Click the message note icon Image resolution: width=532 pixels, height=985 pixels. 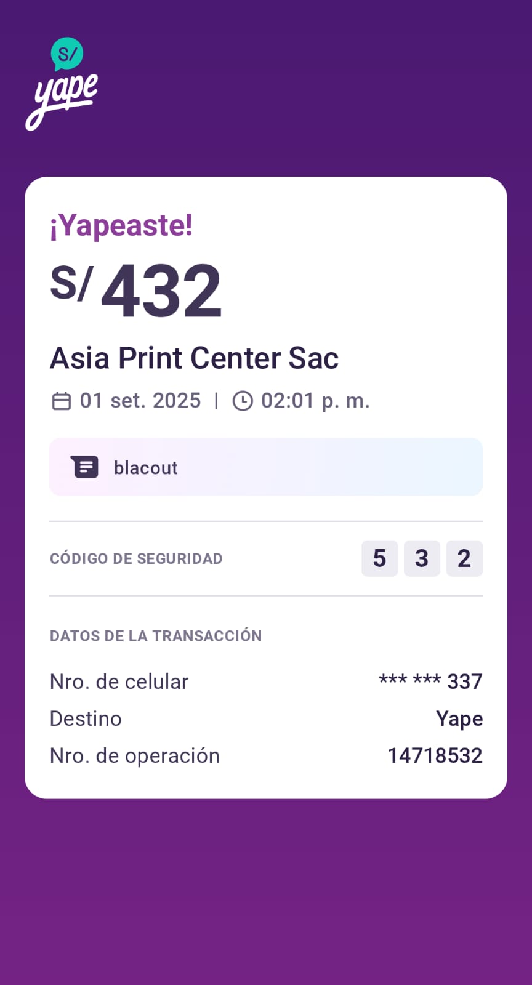point(84,467)
